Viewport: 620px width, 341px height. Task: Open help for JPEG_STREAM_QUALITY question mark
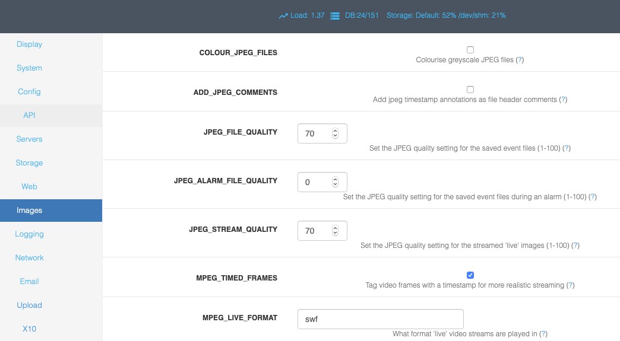[575, 246]
